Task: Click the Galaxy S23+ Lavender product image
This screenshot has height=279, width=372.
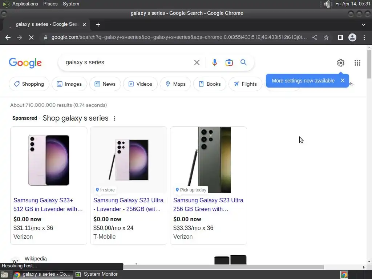Action: tap(49, 160)
